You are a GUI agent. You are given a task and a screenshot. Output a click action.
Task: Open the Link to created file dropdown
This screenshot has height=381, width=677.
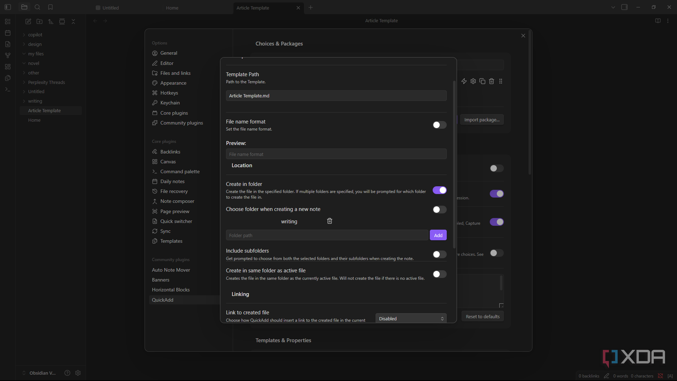point(411,318)
